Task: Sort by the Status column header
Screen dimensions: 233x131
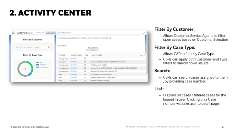Action: [62, 55]
